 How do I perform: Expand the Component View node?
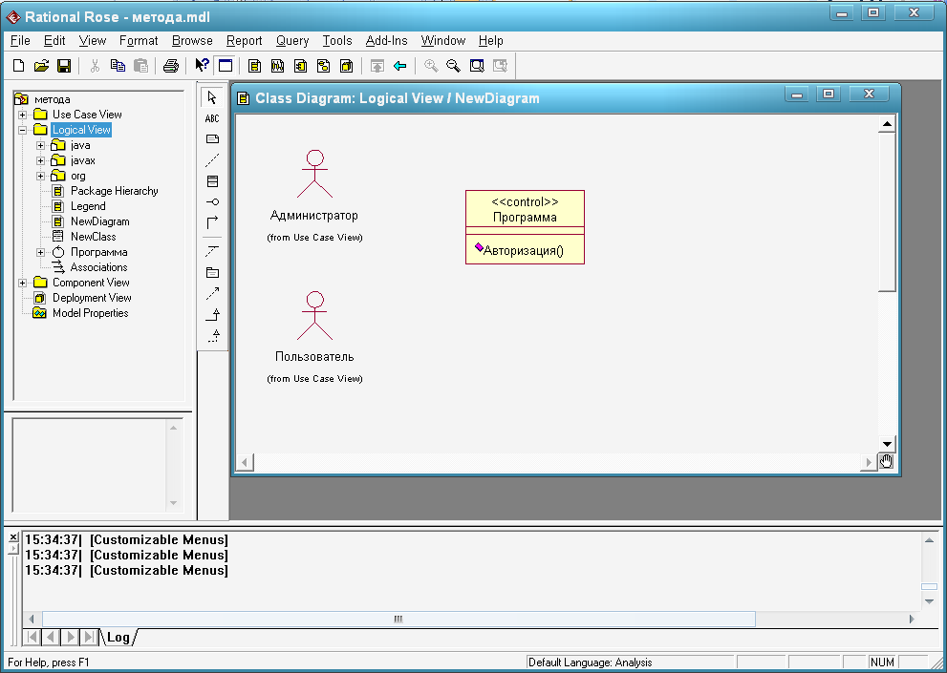[x=22, y=283]
